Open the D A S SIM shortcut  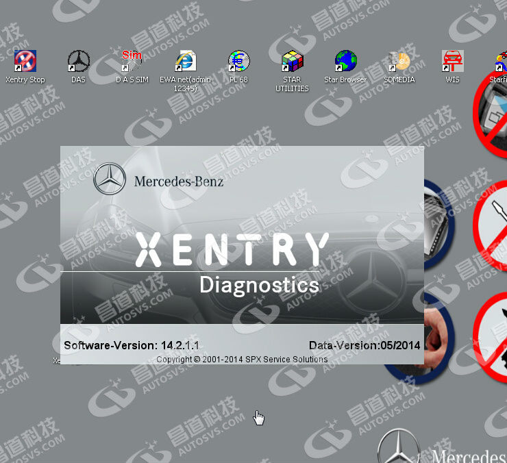point(132,61)
